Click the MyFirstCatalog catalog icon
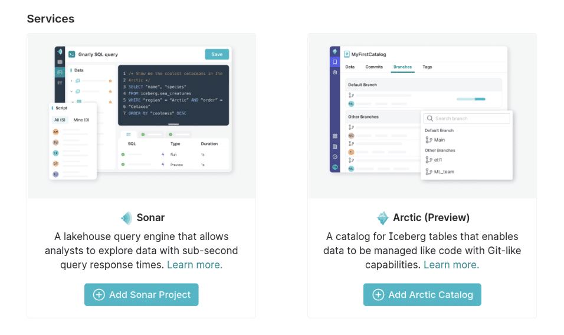The image size is (564, 335). pyautogui.click(x=347, y=54)
